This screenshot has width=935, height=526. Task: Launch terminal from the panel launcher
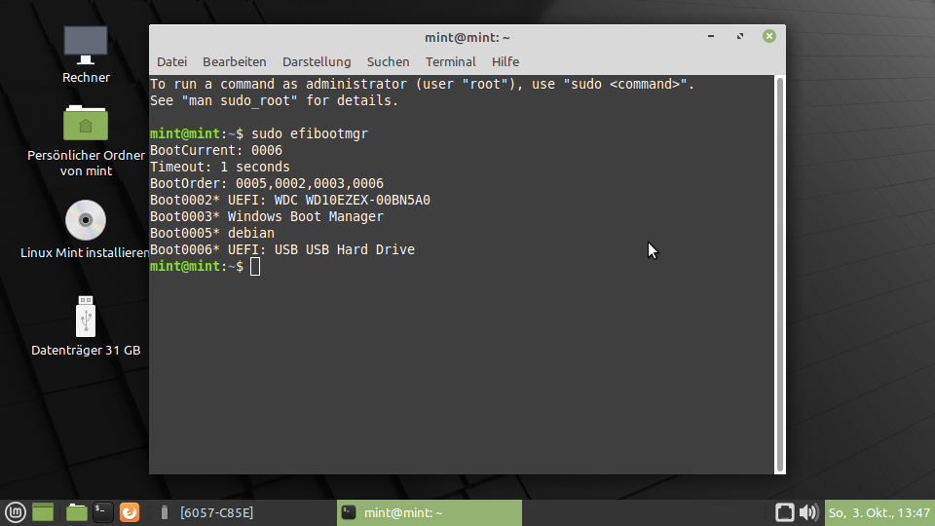tap(103, 512)
